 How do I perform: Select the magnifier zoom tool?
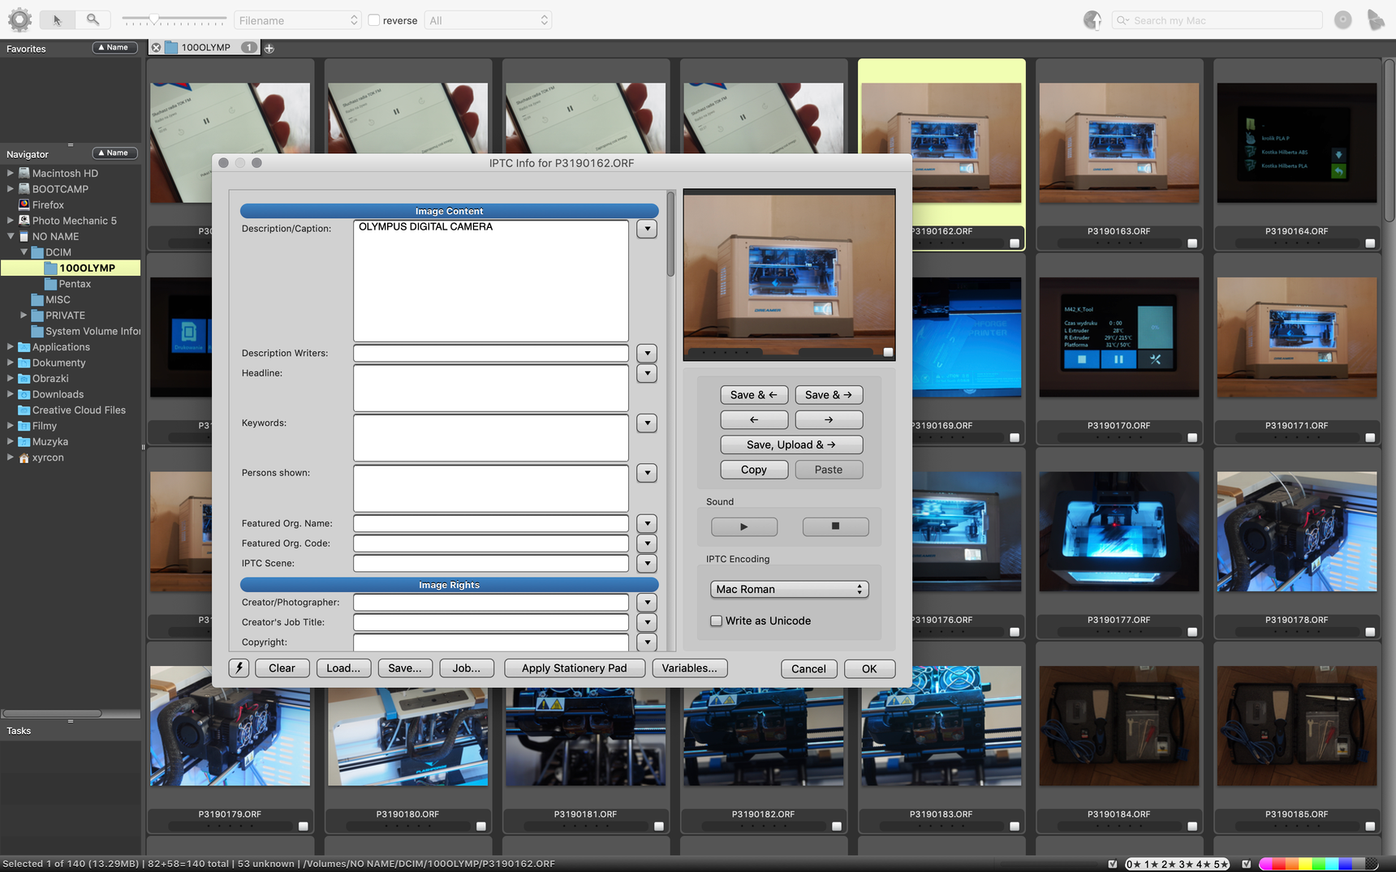93,20
